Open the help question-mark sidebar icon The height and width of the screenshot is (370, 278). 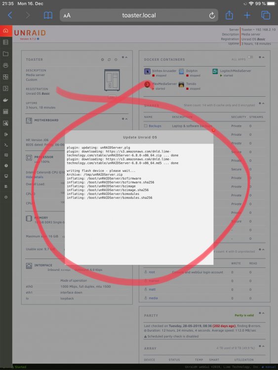coord(6,166)
